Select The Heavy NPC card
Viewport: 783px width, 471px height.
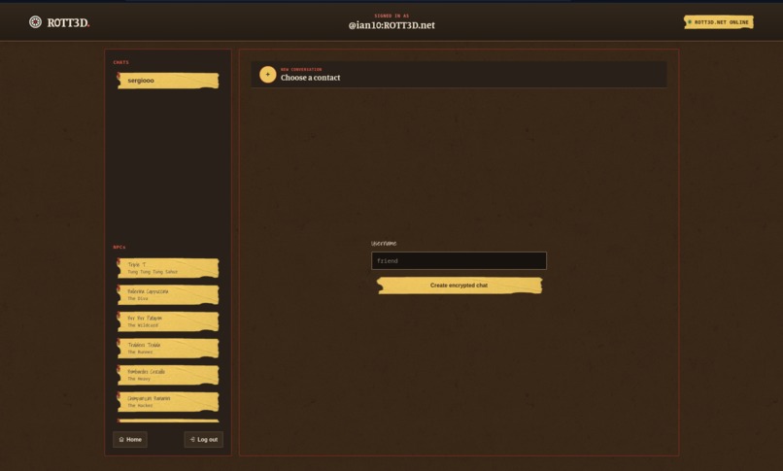[x=168, y=375]
